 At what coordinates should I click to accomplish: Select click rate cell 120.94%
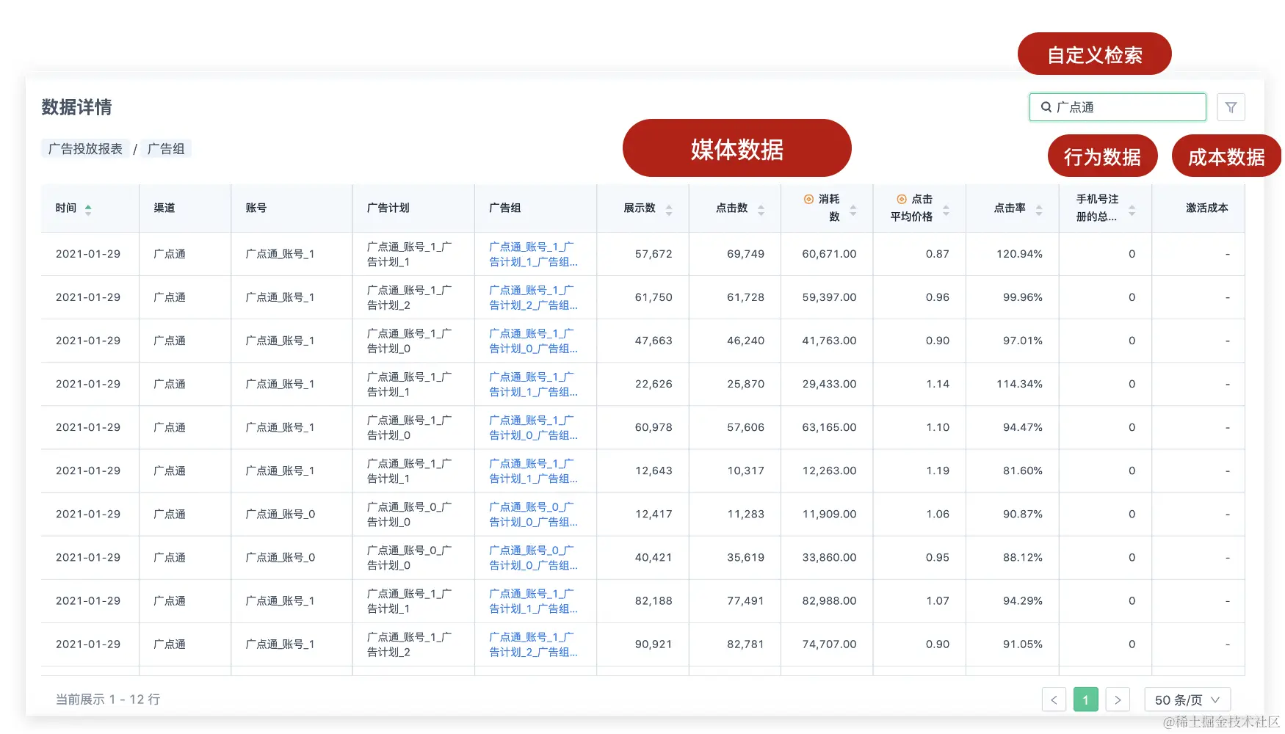[1019, 254]
